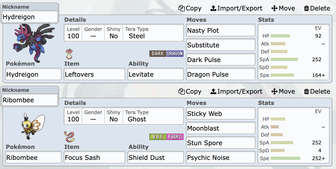Delete the Hydreigon set
Viewport: 336px width, 169px height.
(x=317, y=8)
